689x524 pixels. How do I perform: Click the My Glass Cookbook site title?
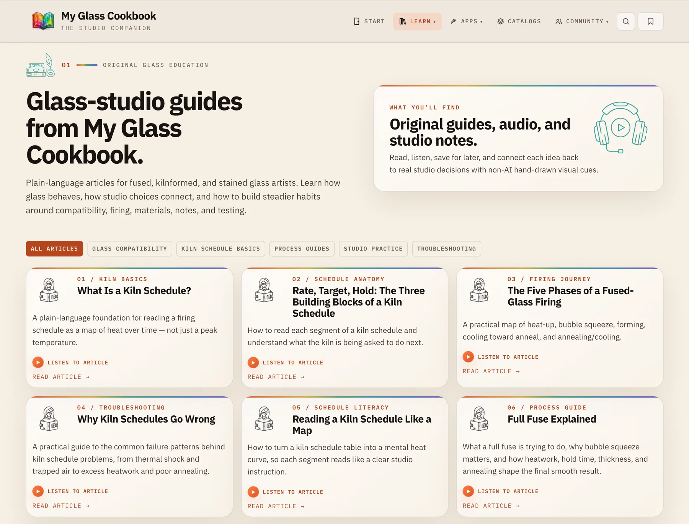[109, 16]
